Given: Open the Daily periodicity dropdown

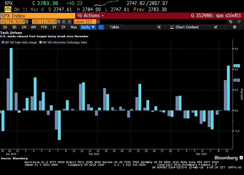Looking at the screenshot, I should (x=88, y=27).
